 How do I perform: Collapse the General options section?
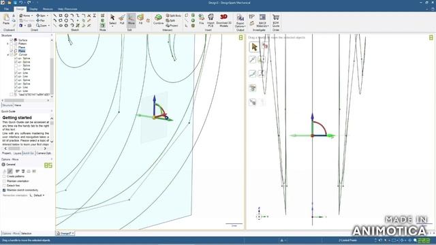[x=3, y=165]
